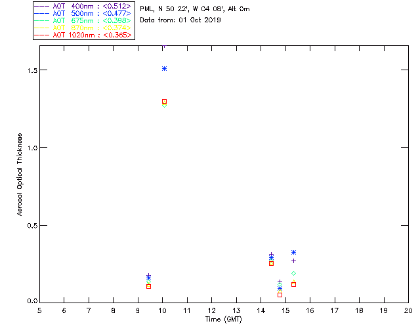This screenshot has width=420, height=336.
Task: Click the blue asterisk data point near 1.5
Action: coord(165,69)
